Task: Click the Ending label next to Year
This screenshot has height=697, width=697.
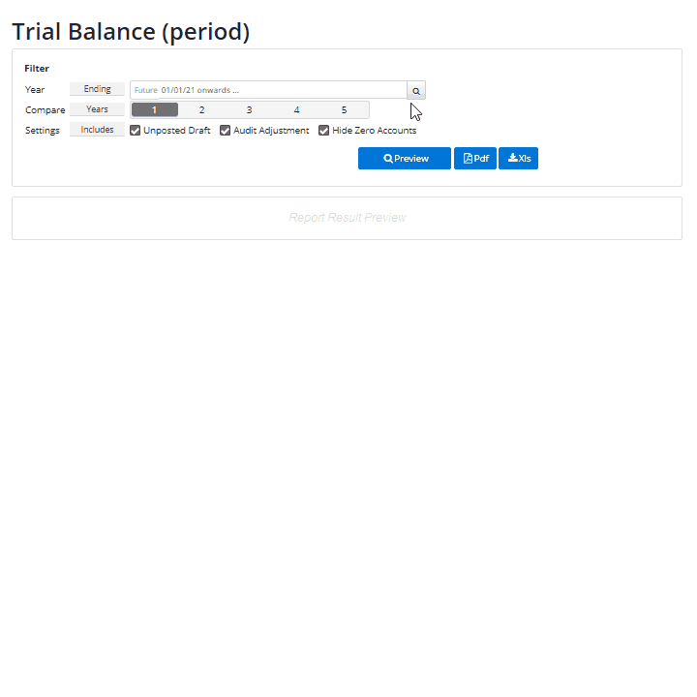Action: (97, 89)
